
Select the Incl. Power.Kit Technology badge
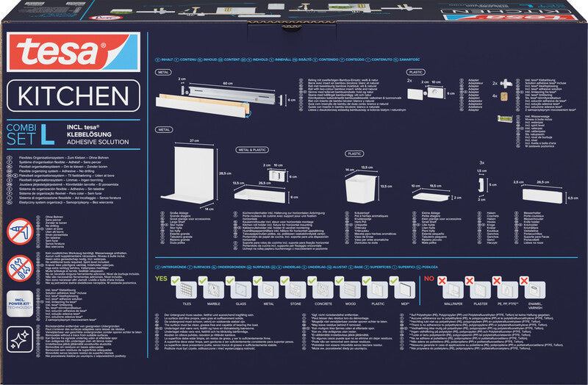click(21, 303)
